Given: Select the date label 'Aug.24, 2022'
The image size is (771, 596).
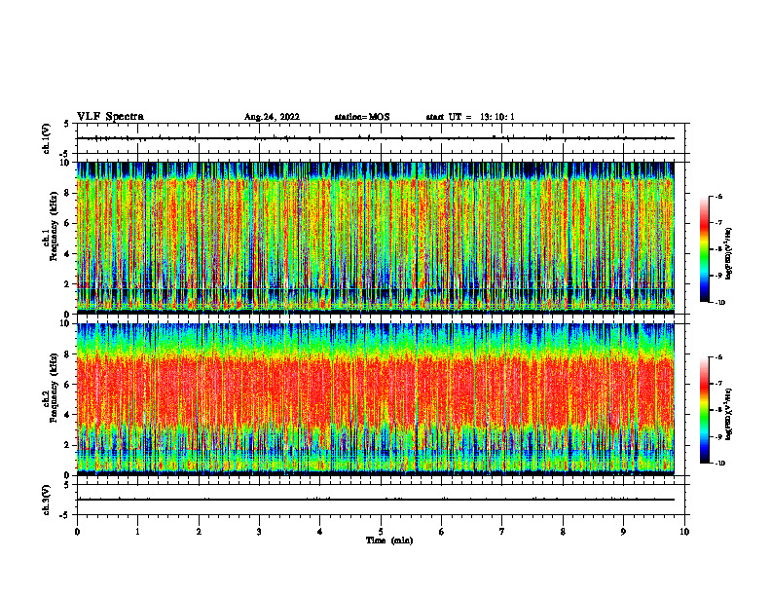Looking at the screenshot, I should pyautogui.click(x=272, y=117).
